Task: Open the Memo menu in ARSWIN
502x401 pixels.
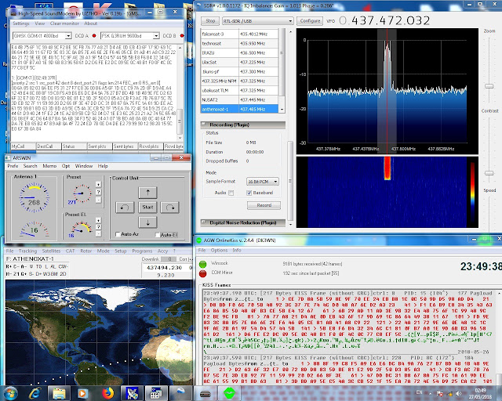Action: [49, 166]
